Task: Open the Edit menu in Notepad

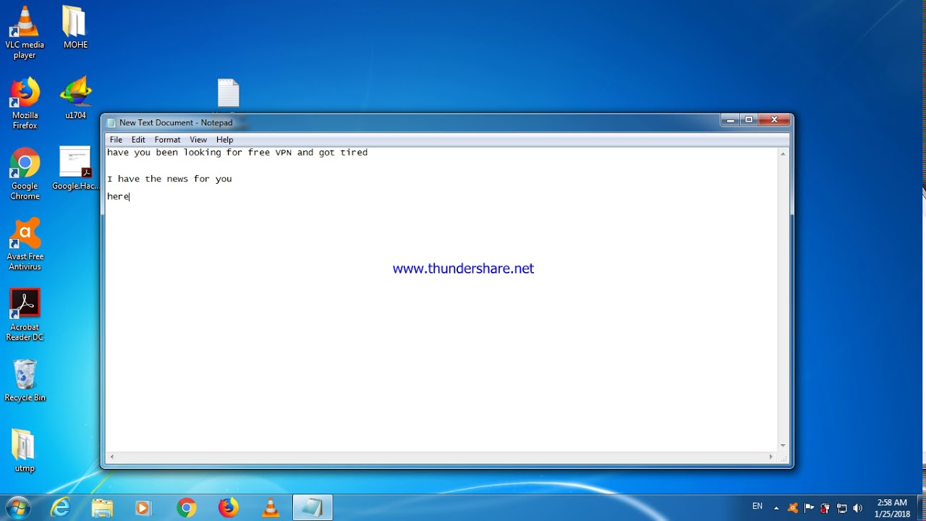Action: pos(138,140)
